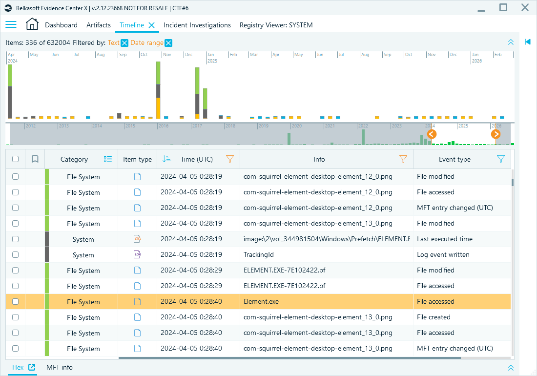Click the horizontal scrollbar of the table
The width and height of the screenshot is (537, 376).
289,358
